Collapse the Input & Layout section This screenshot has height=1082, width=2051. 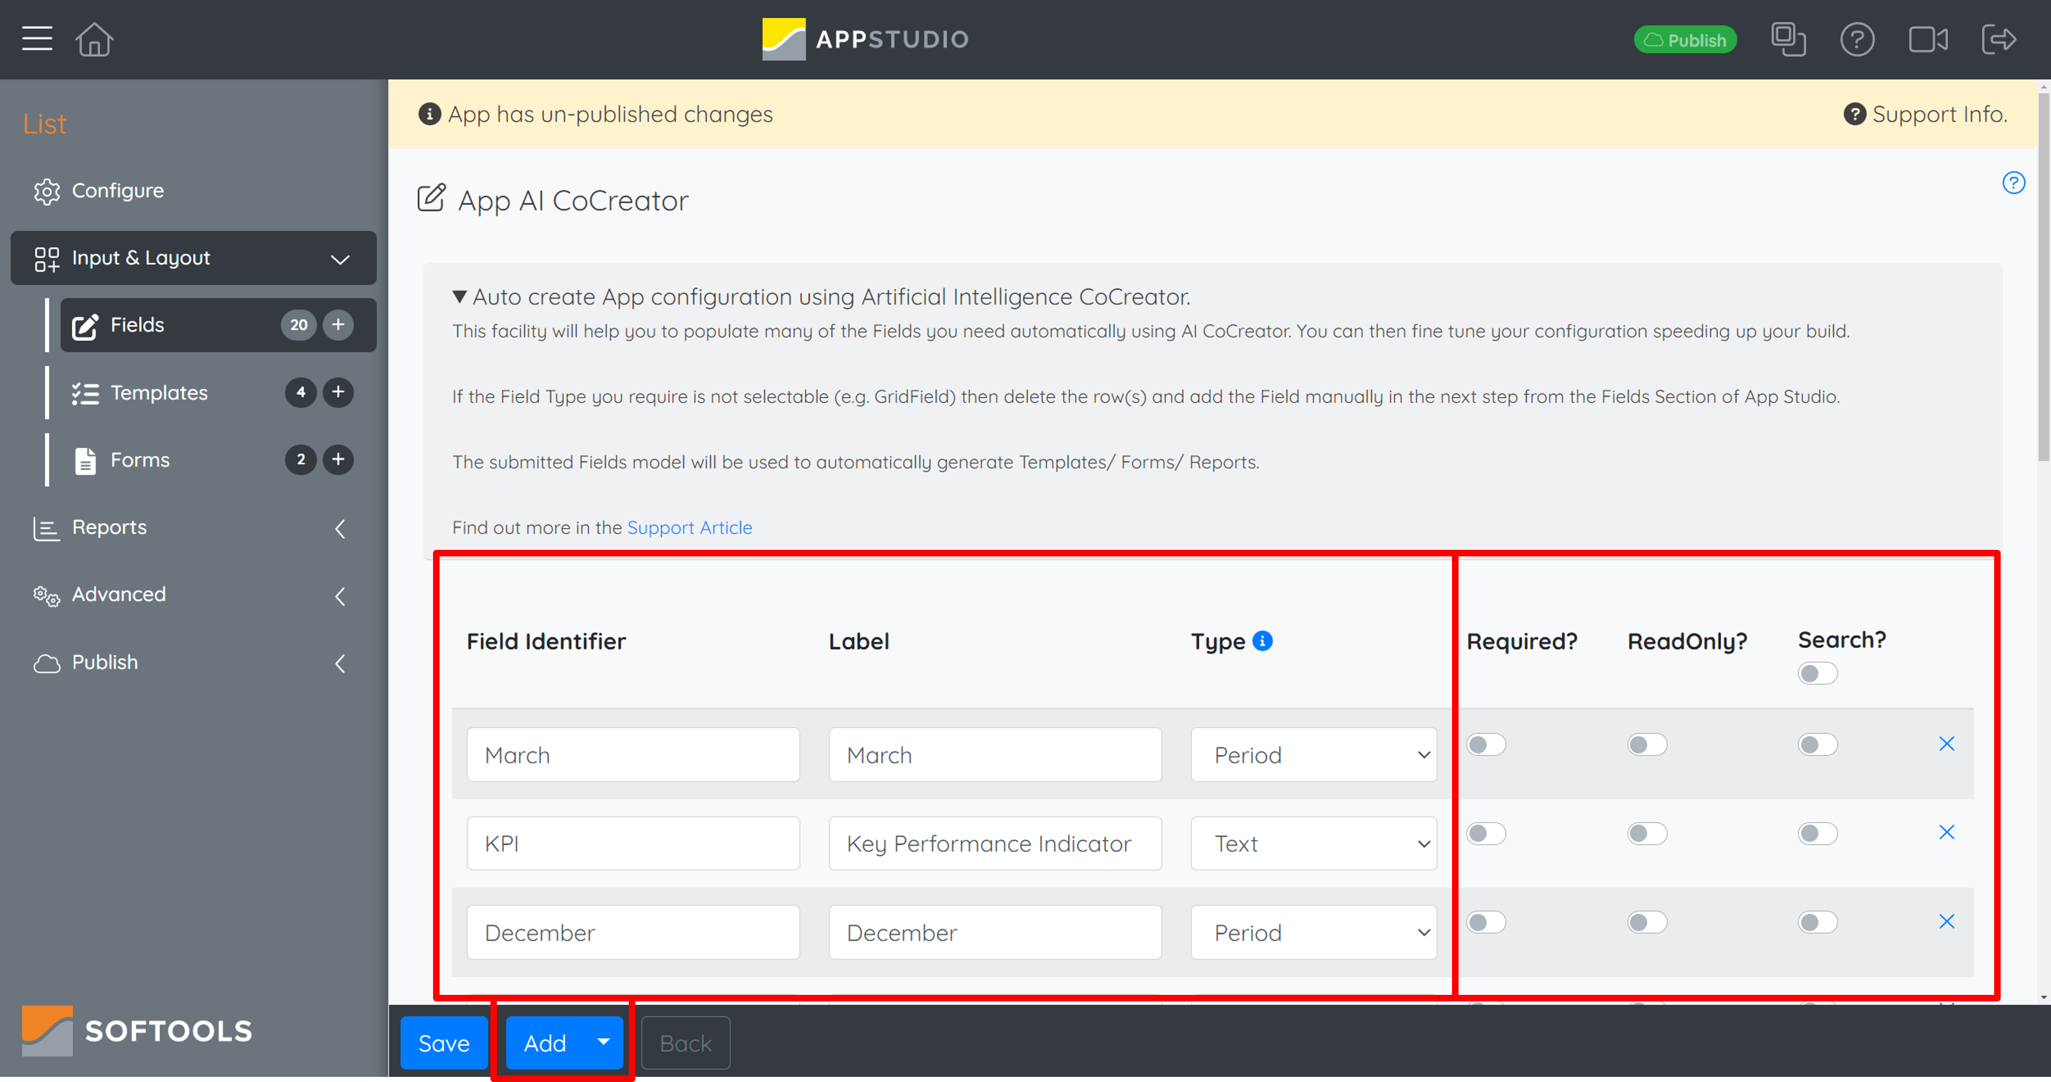coord(340,259)
